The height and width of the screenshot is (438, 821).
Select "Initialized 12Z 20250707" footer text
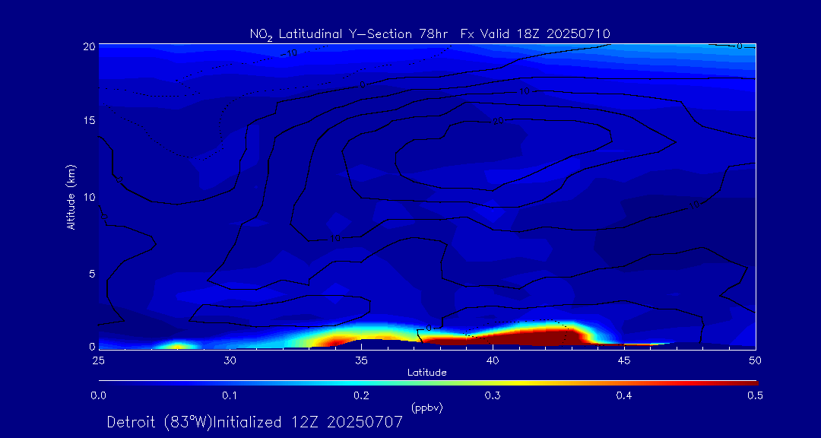click(307, 422)
